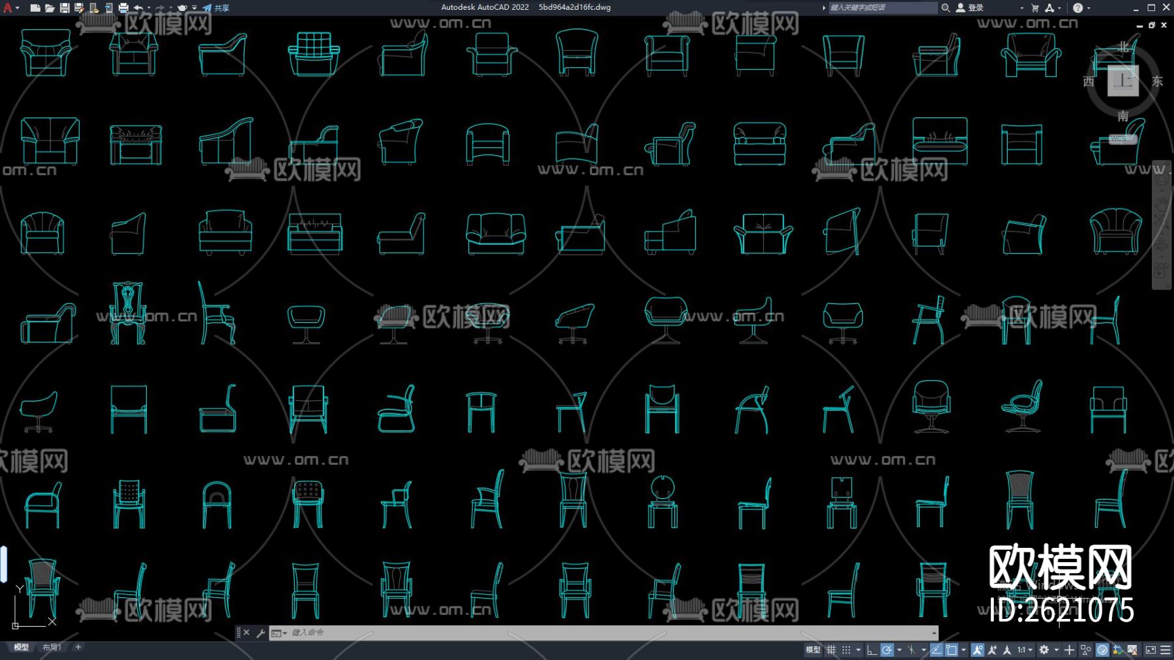
Task: Click the Autodesk connect triangle icon
Action: [1049, 8]
